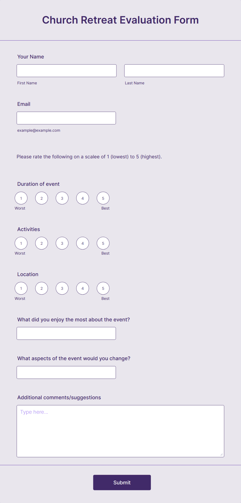This screenshot has width=241, height=503.
Task: Select rating 5 for Activities
Action: click(103, 243)
